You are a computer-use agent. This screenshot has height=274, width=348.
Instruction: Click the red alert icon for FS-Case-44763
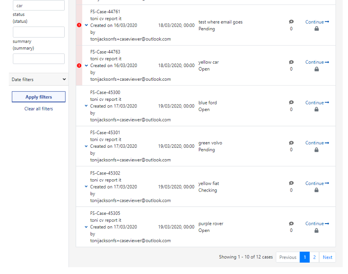pyautogui.click(x=79, y=66)
